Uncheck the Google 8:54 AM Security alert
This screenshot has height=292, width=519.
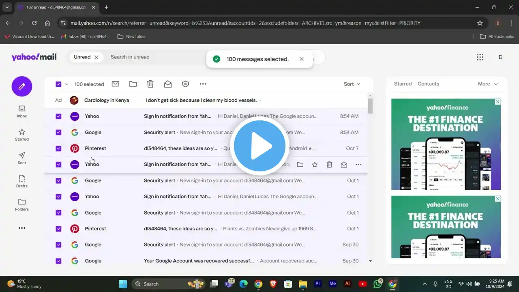click(x=58, y=132)
